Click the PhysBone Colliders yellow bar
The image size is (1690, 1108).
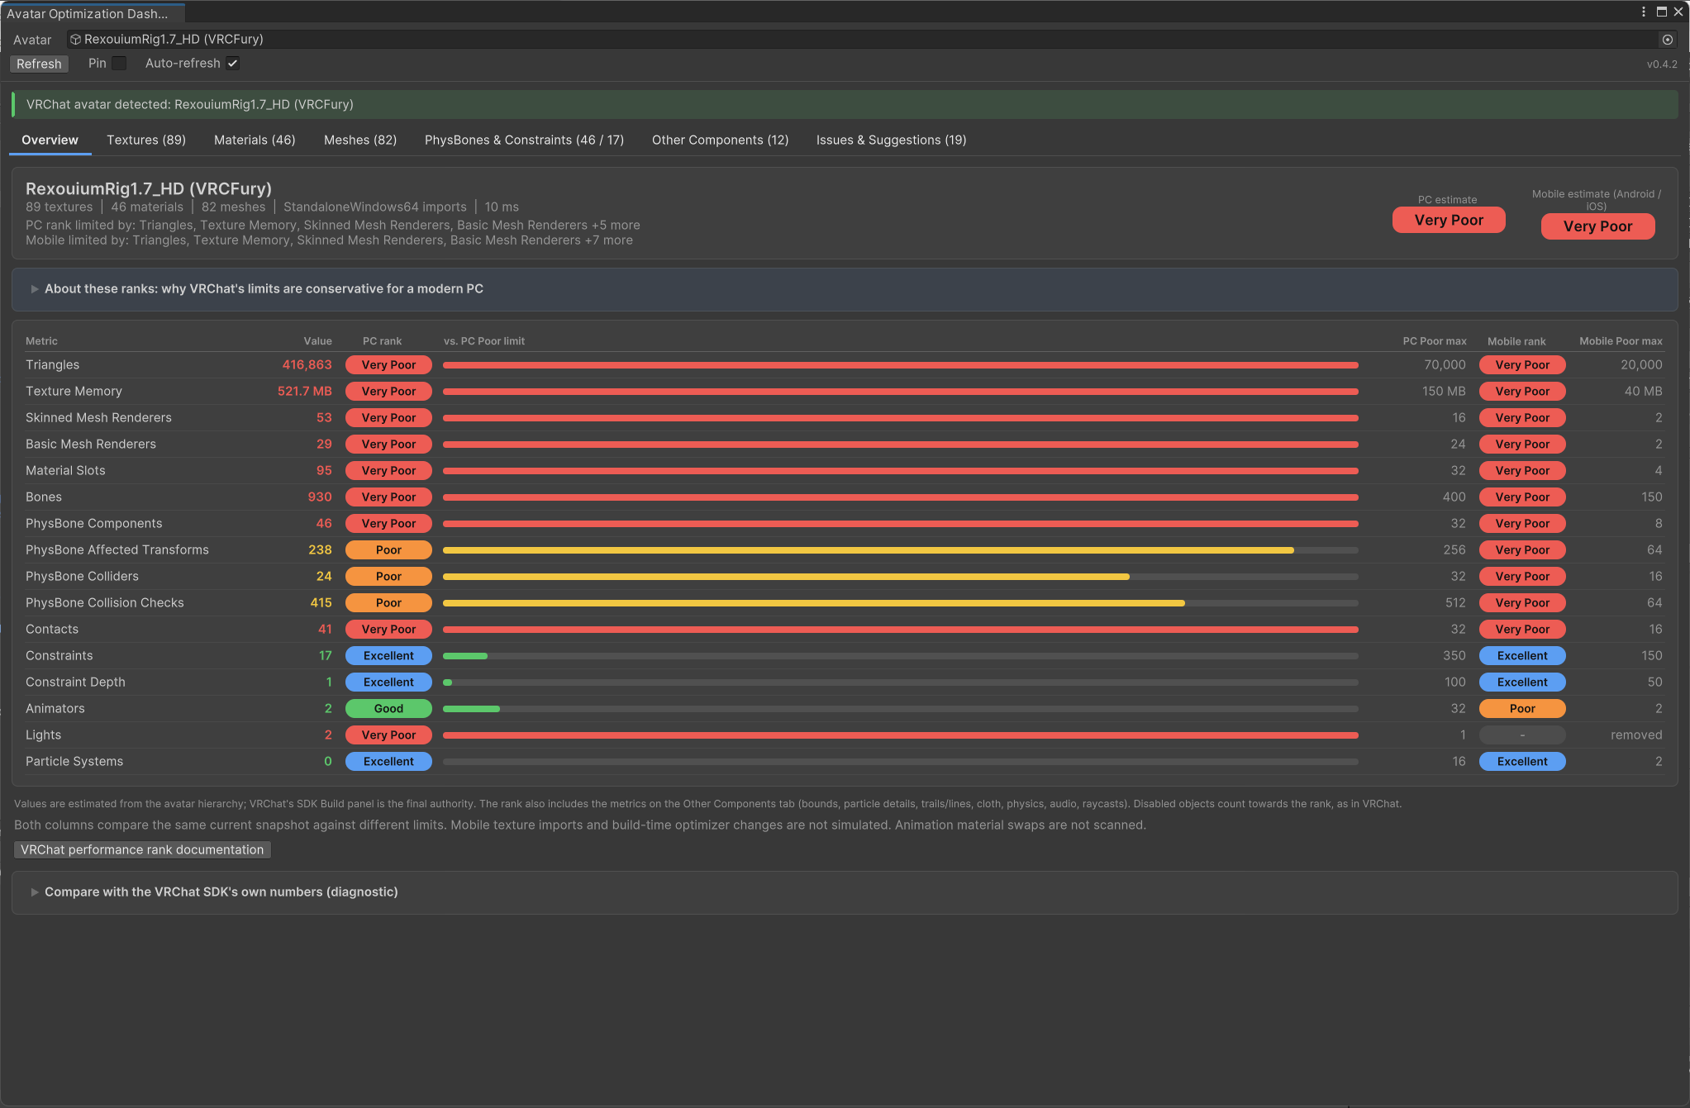pyautogui.click(x=786, y=577)
